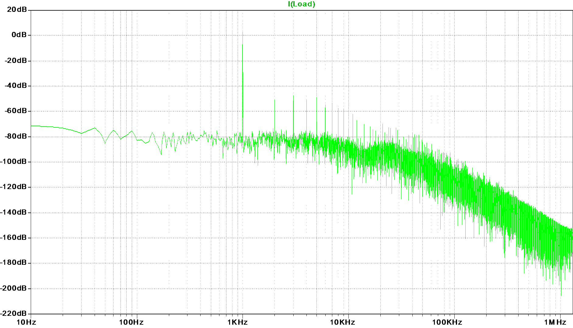
Task: Click the 10Hz frequency label
Action: coord(26,322)
